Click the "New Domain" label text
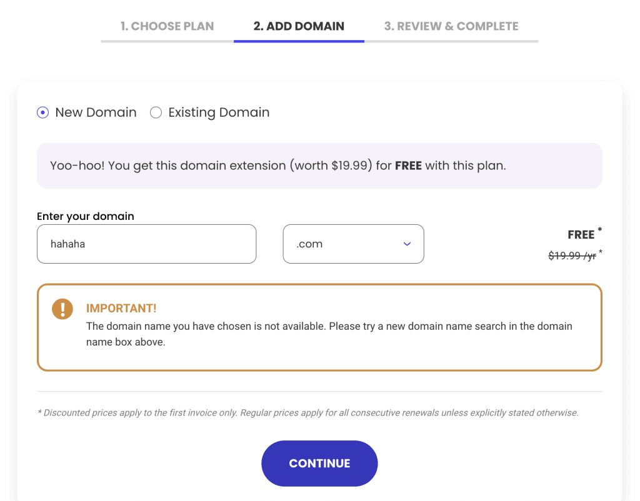 click(x=96, y=112)
